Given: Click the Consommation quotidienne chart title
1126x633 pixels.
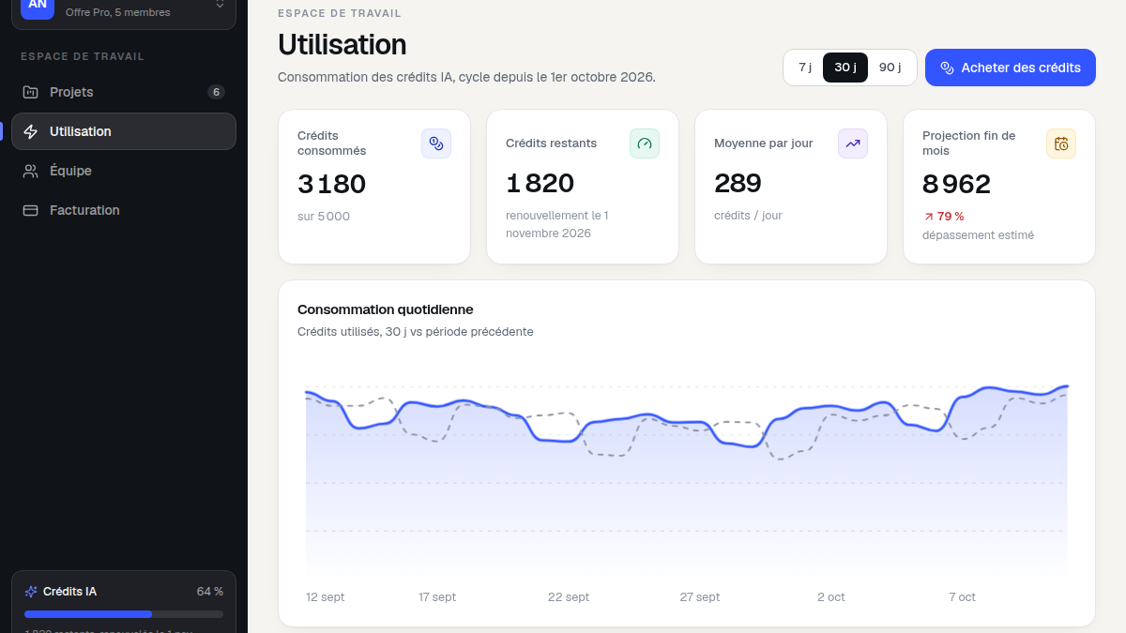Looking at the screenshot, I should (386, 309).
